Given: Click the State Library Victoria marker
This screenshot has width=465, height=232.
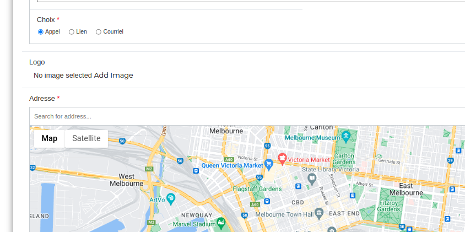Looking at the screenshot, I should 312,179.
